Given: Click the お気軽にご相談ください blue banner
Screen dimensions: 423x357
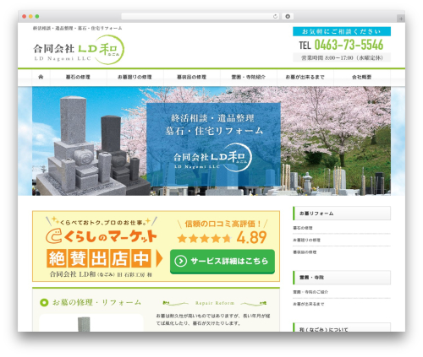Looking at the screenshot, I should [x=342, y=31].
